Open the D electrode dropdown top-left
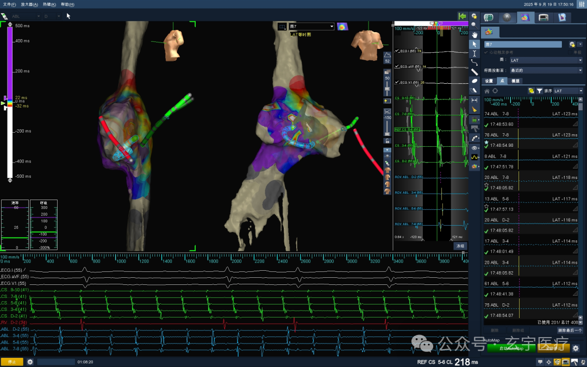This screenshot has width=587, height=367. [52, 16]
